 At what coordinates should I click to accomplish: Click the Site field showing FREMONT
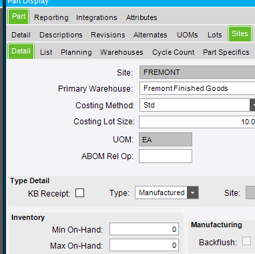click(x=197, y=72)
